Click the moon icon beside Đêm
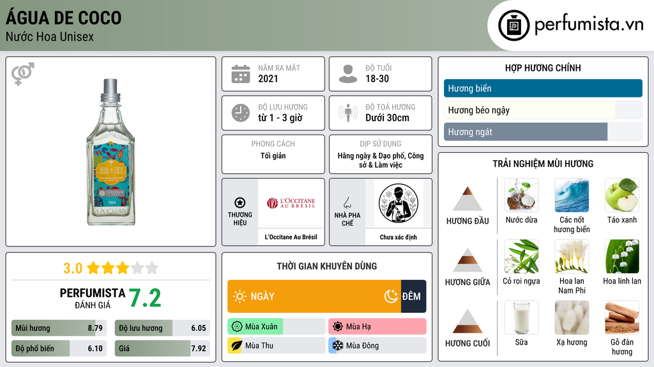The height and width of the screenshot is (367, 654). click(x=391, y=296)
